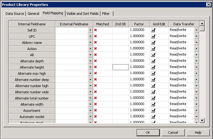Click the Cancel button

click(173, 133)
